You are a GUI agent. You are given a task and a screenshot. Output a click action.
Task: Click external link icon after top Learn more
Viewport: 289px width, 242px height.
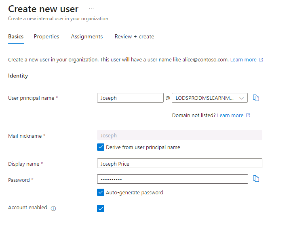click(261, 60)
